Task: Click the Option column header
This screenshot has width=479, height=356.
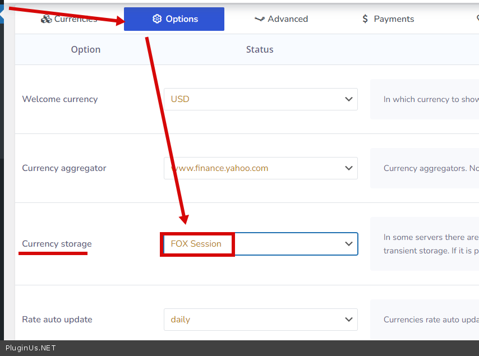Action: [86, 49]
